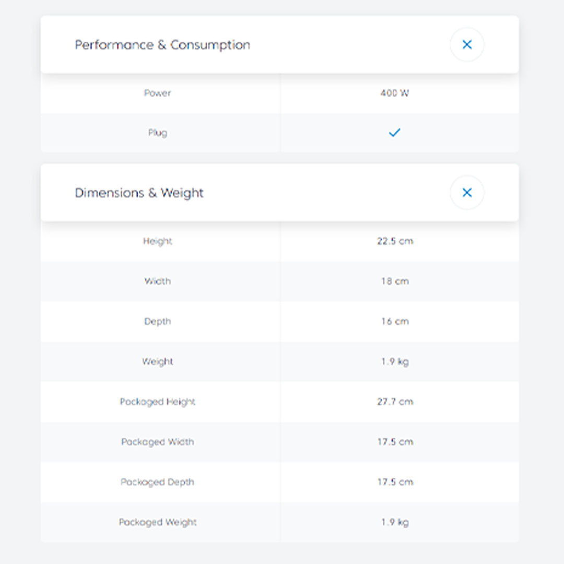Select the 27.7 cm packaged height value
The width and height of the screenshot is (564, 564).
tap(395, 402)
